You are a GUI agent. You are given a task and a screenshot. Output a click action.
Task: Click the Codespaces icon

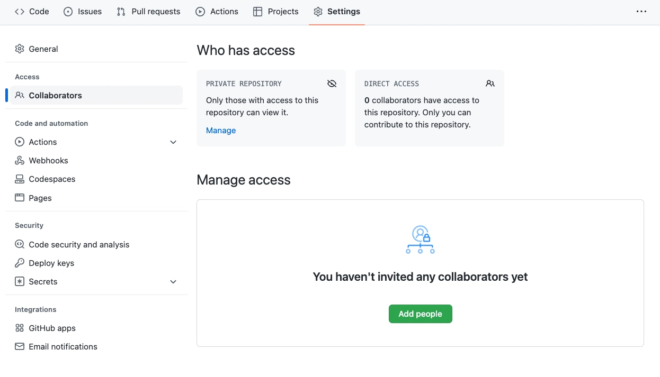pos(20,179)
